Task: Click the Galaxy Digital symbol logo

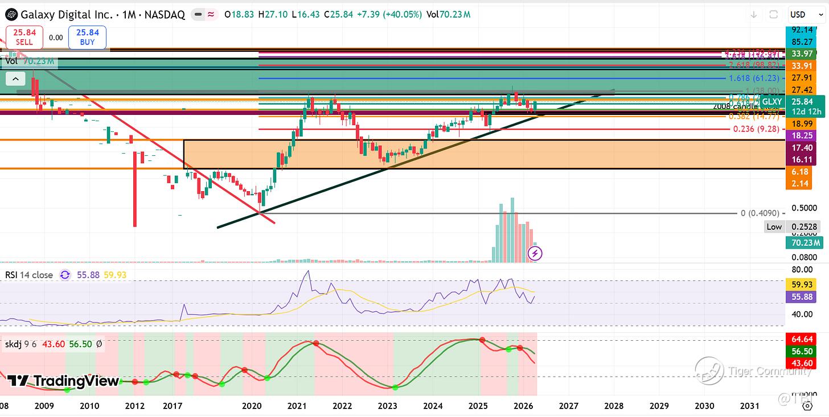Action: 11,14
